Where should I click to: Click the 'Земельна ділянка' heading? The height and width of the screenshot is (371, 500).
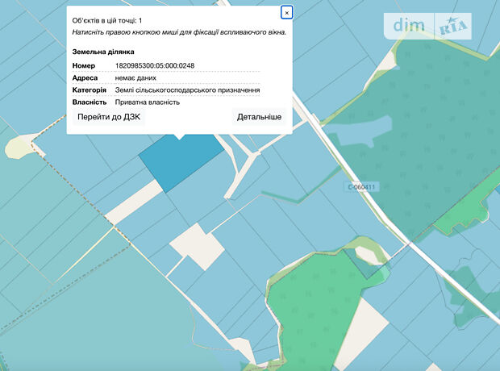click(103, 52)
